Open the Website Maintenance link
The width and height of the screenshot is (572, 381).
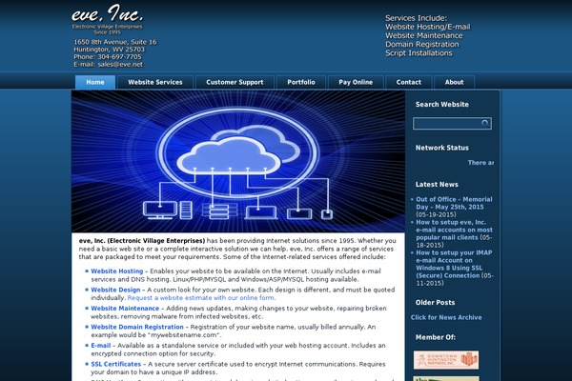[x=125, y=309]
